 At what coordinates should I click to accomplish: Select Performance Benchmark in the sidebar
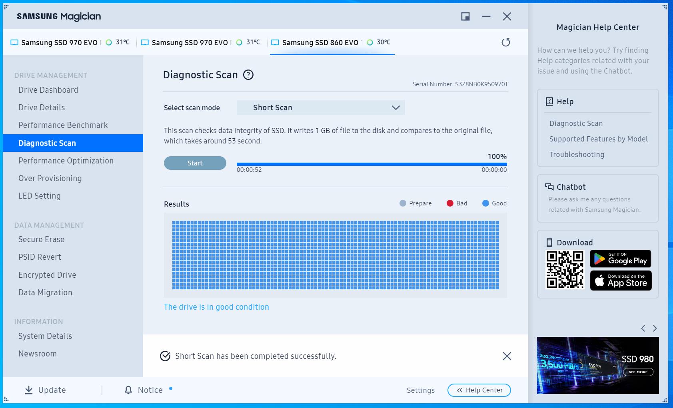pyautogui.click(x=63, y=125)
